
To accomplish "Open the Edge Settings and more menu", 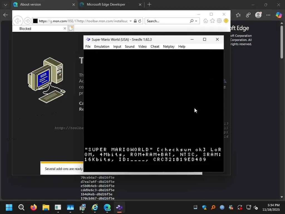I will tap(268, 15).
